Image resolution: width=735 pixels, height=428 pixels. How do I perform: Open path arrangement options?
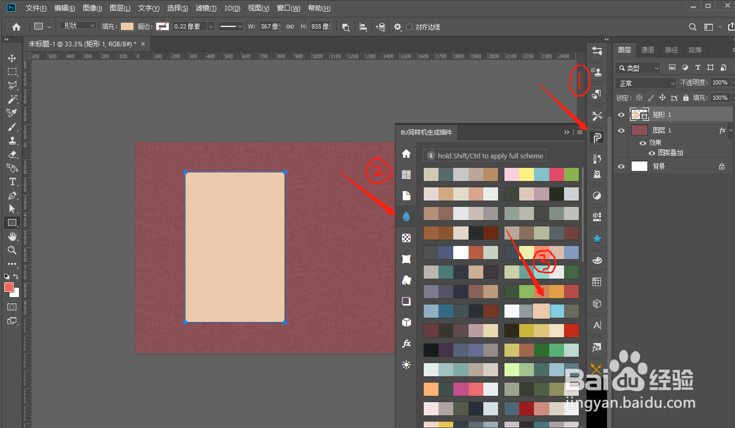(380, 27)
